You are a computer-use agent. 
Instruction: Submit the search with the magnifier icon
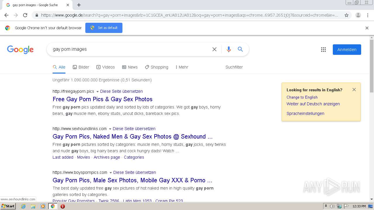tap(240, 49)
